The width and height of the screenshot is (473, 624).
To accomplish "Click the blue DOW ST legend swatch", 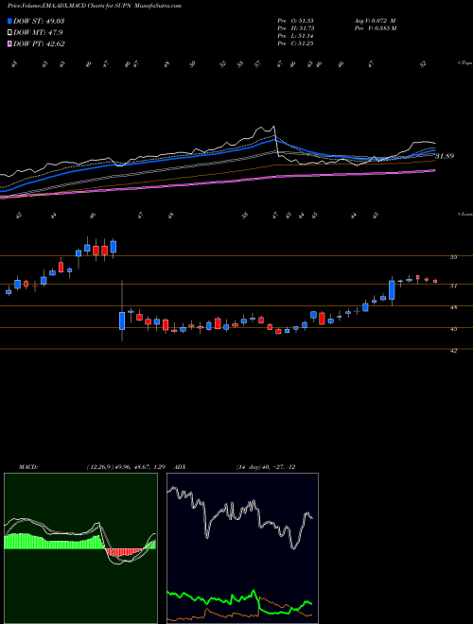I will [x=9, y=21].
